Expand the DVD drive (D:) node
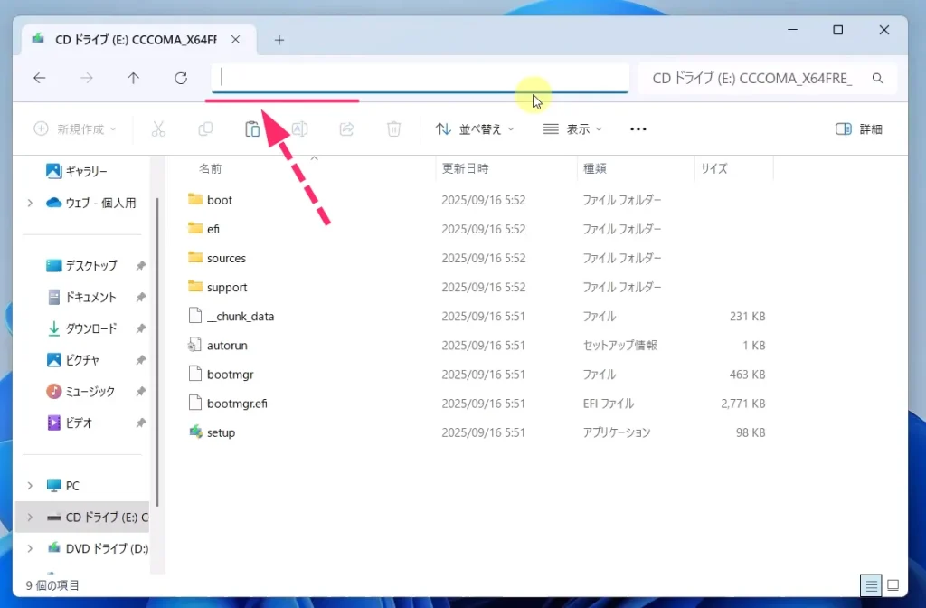Image resolution: width=926 pixels, height=608 pixels. pyautogui.click(x=30, y=548)
